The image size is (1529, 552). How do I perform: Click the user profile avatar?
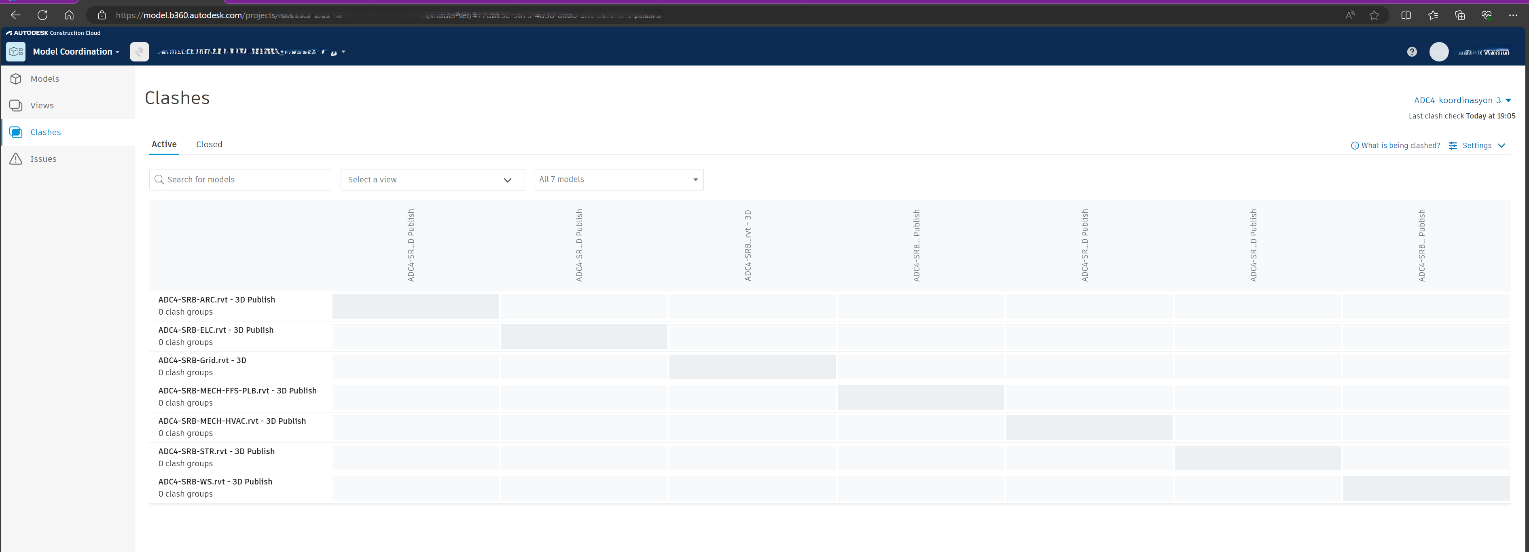click(x=1439, y=52)
